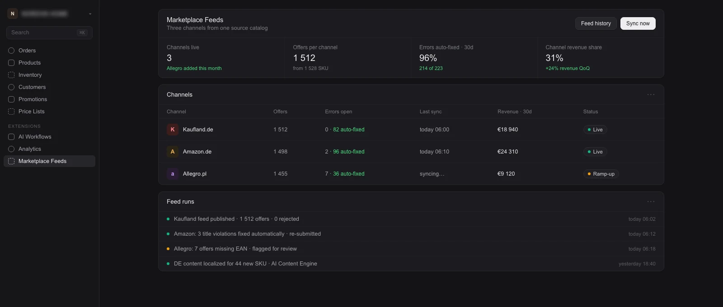The image size is (723, 307).
Task: Click the Products sidebar icon
Action: (x=11, y=63)
